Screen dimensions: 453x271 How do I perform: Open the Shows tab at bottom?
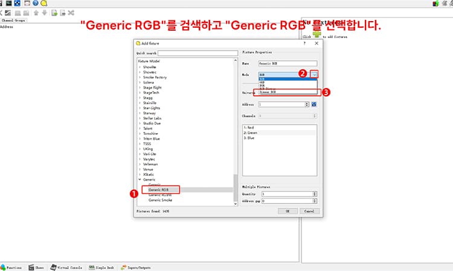tap(36, 267)
